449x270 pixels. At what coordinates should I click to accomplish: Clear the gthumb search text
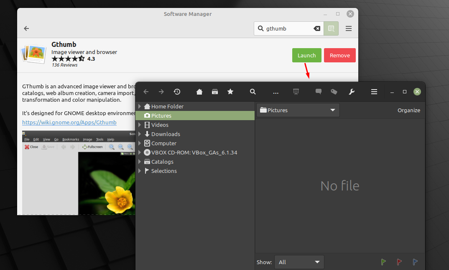317,28
